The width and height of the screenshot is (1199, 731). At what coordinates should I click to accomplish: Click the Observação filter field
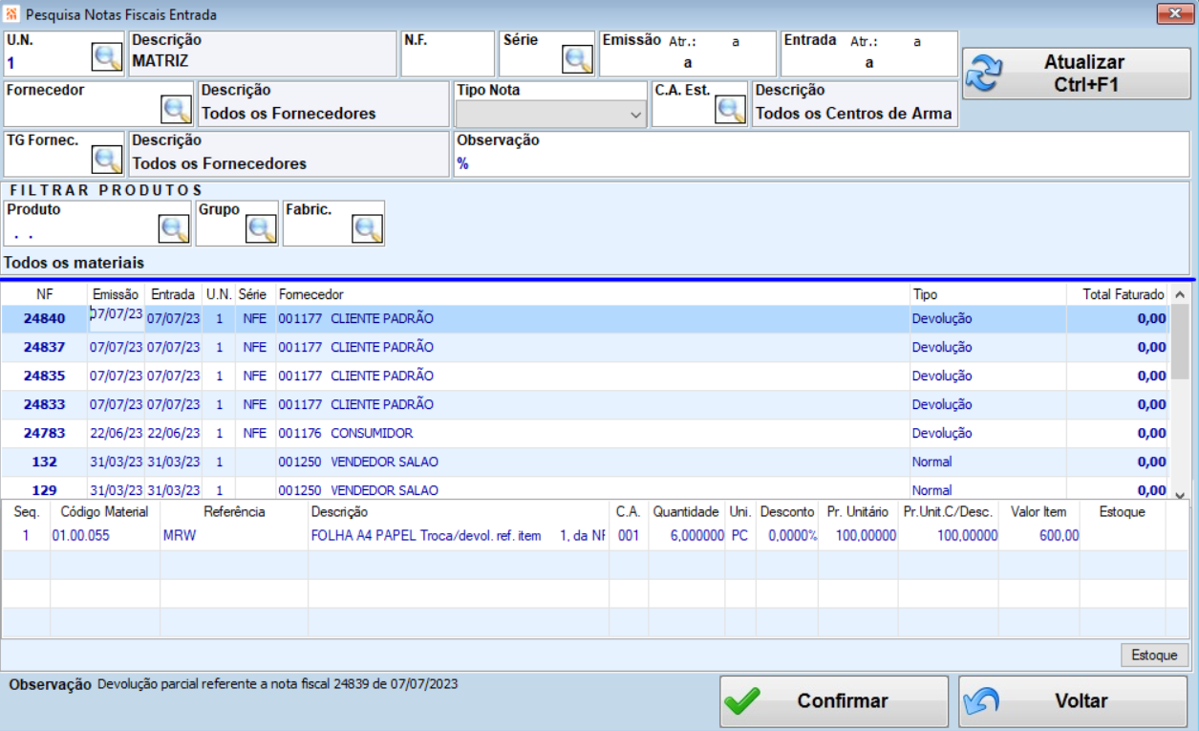[822, 154]
